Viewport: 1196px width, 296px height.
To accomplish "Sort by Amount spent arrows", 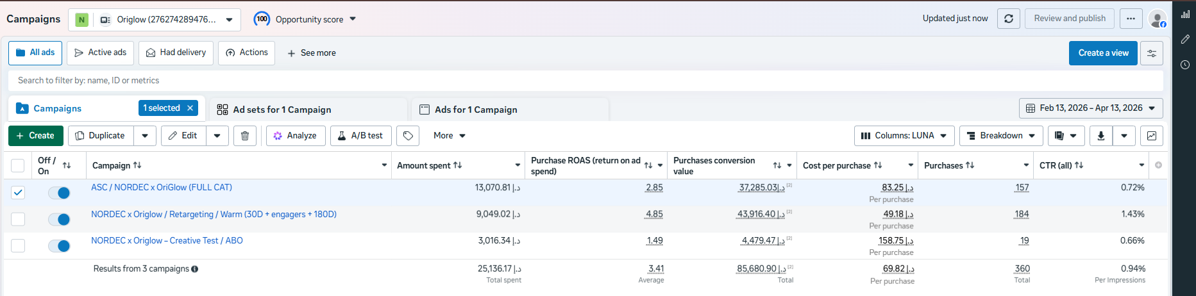I will pyautogui.click(x=457, y=165).
